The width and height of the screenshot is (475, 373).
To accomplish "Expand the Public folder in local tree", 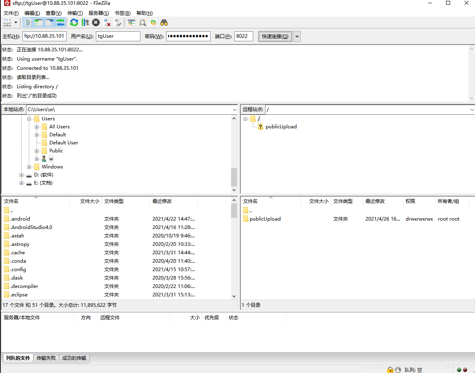I will point(37,151).
